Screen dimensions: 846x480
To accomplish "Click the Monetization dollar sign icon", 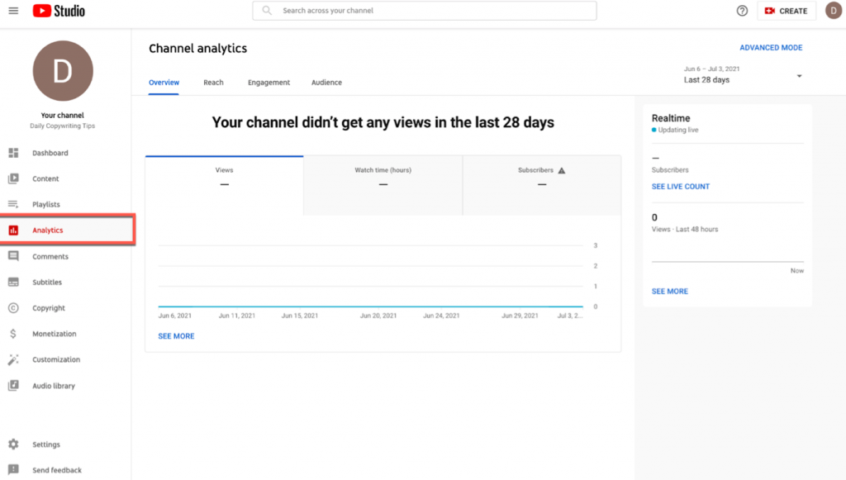I will coord(13,334).
